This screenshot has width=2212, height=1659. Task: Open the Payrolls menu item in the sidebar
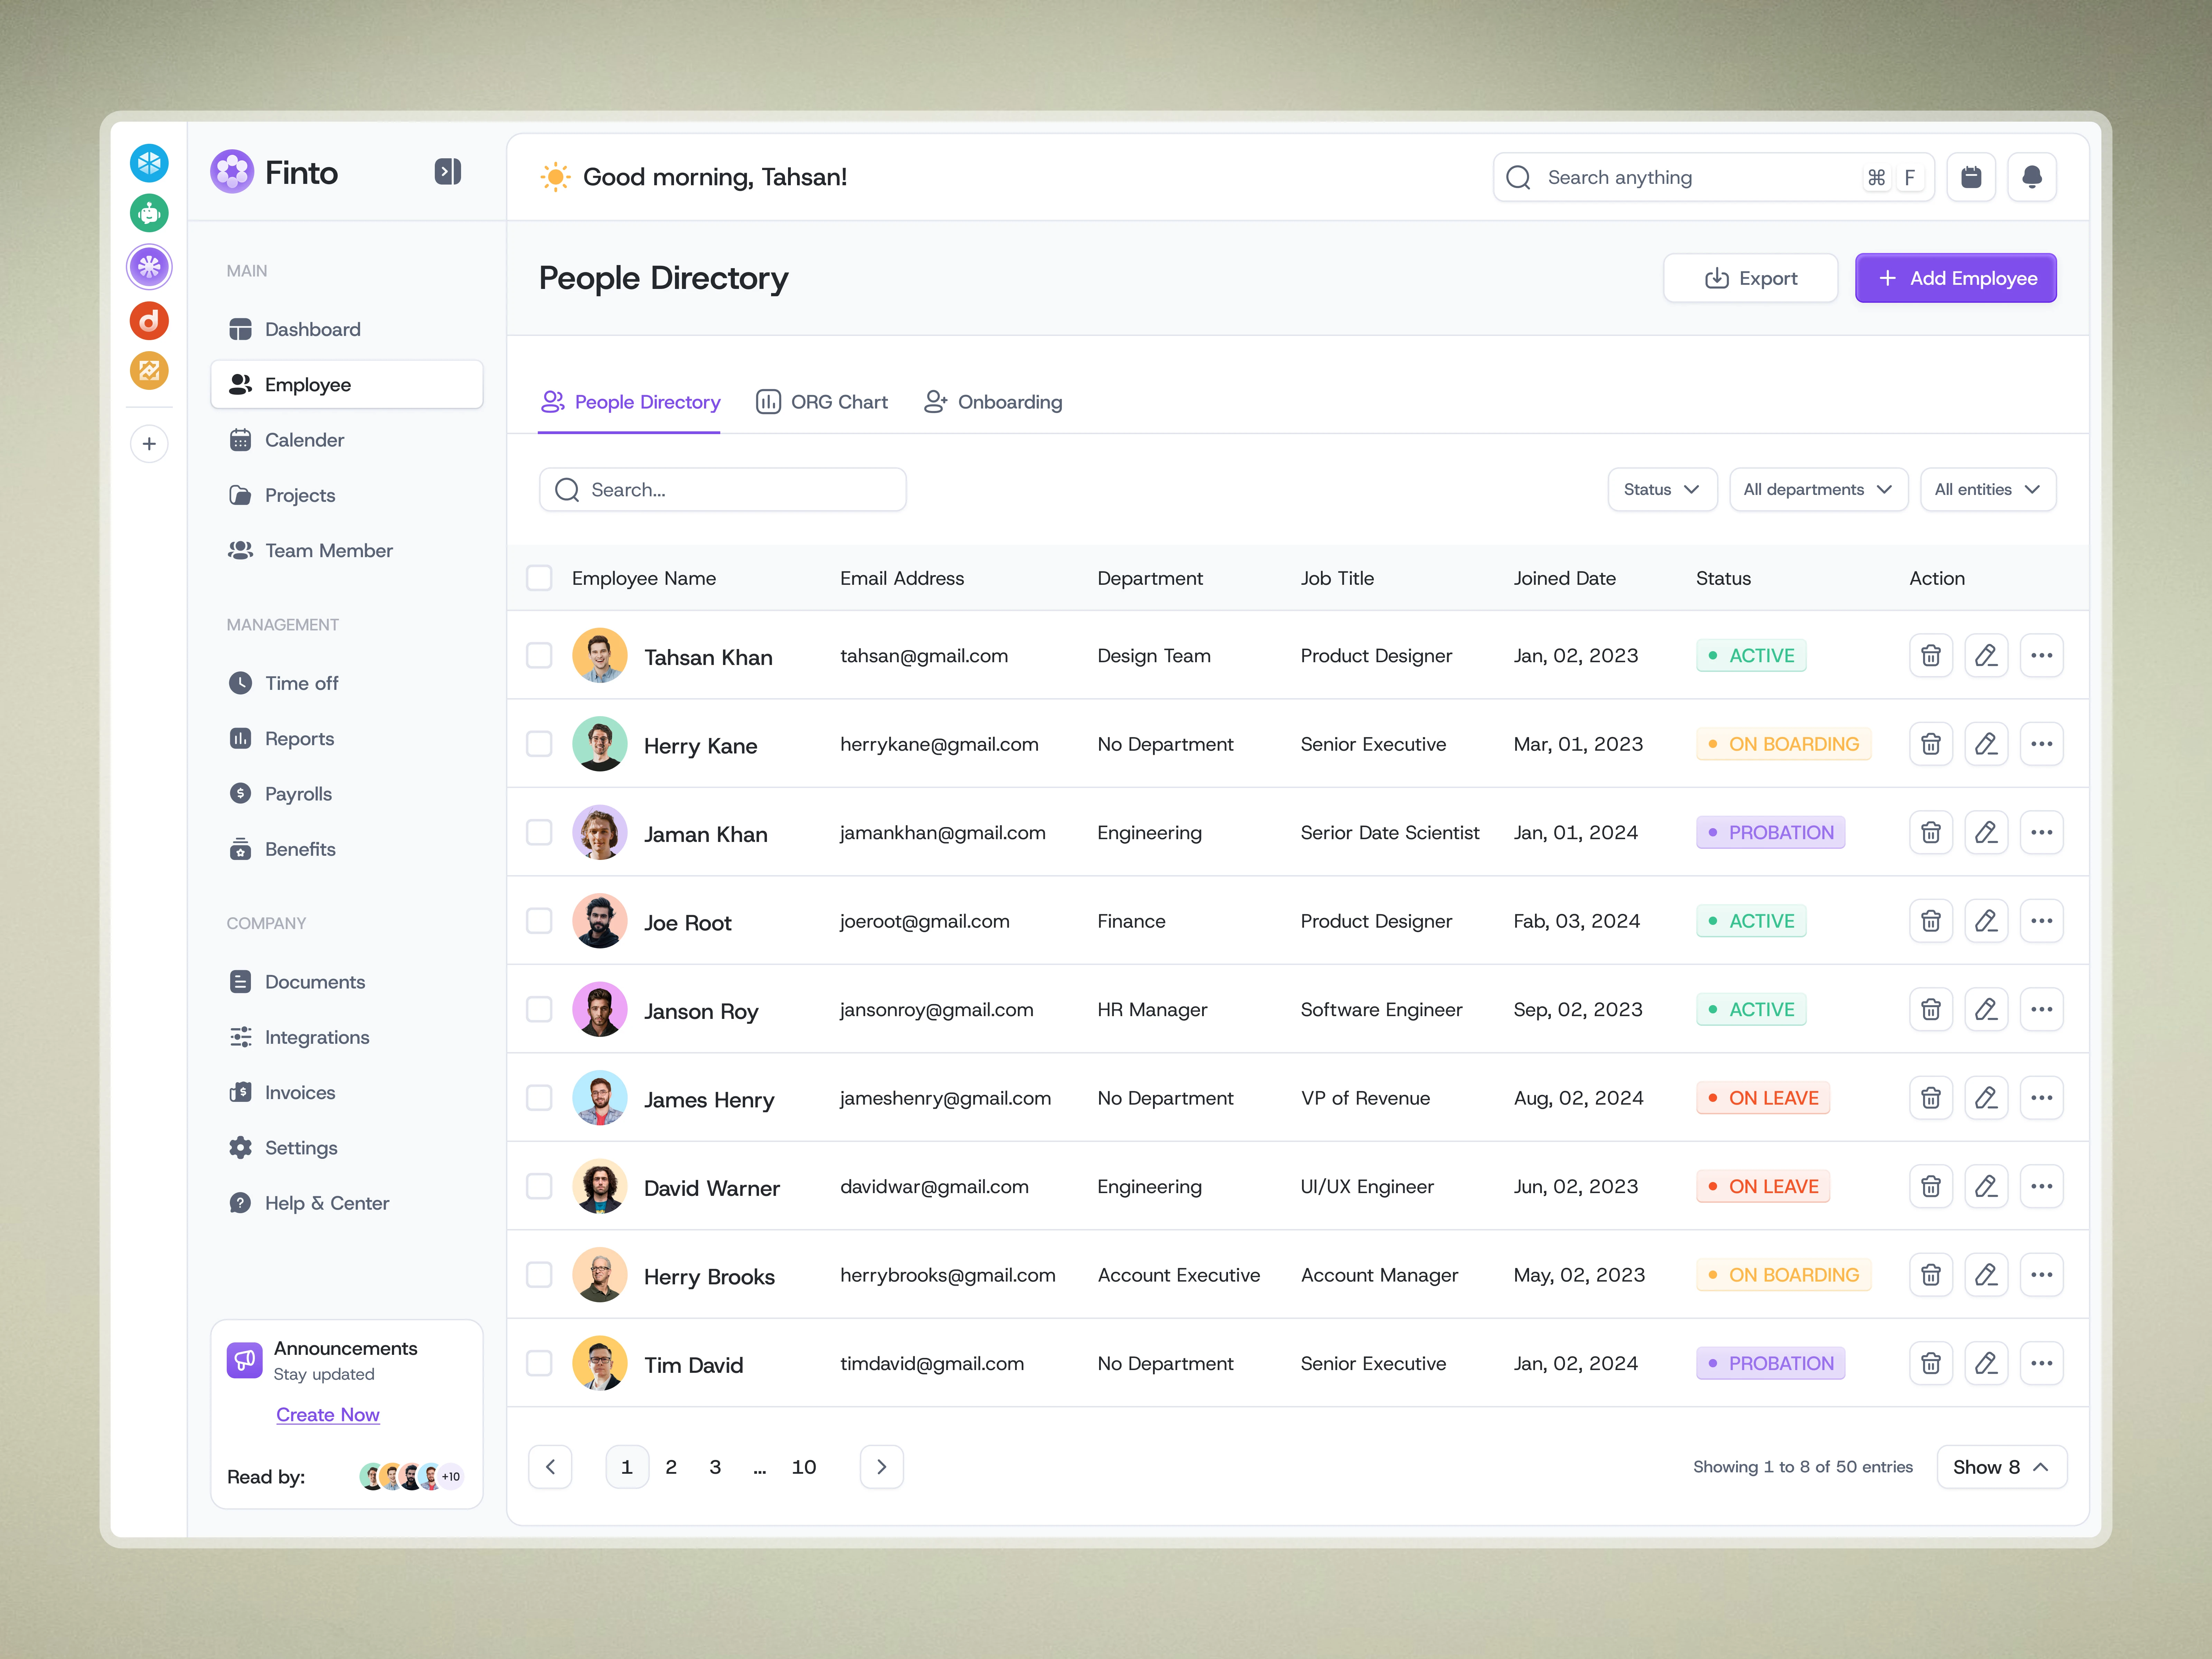point(298,794)
